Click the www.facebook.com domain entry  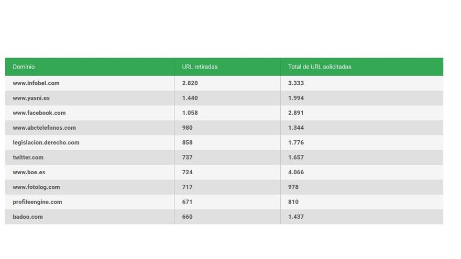pyautogui.click(x=39, y=113)
